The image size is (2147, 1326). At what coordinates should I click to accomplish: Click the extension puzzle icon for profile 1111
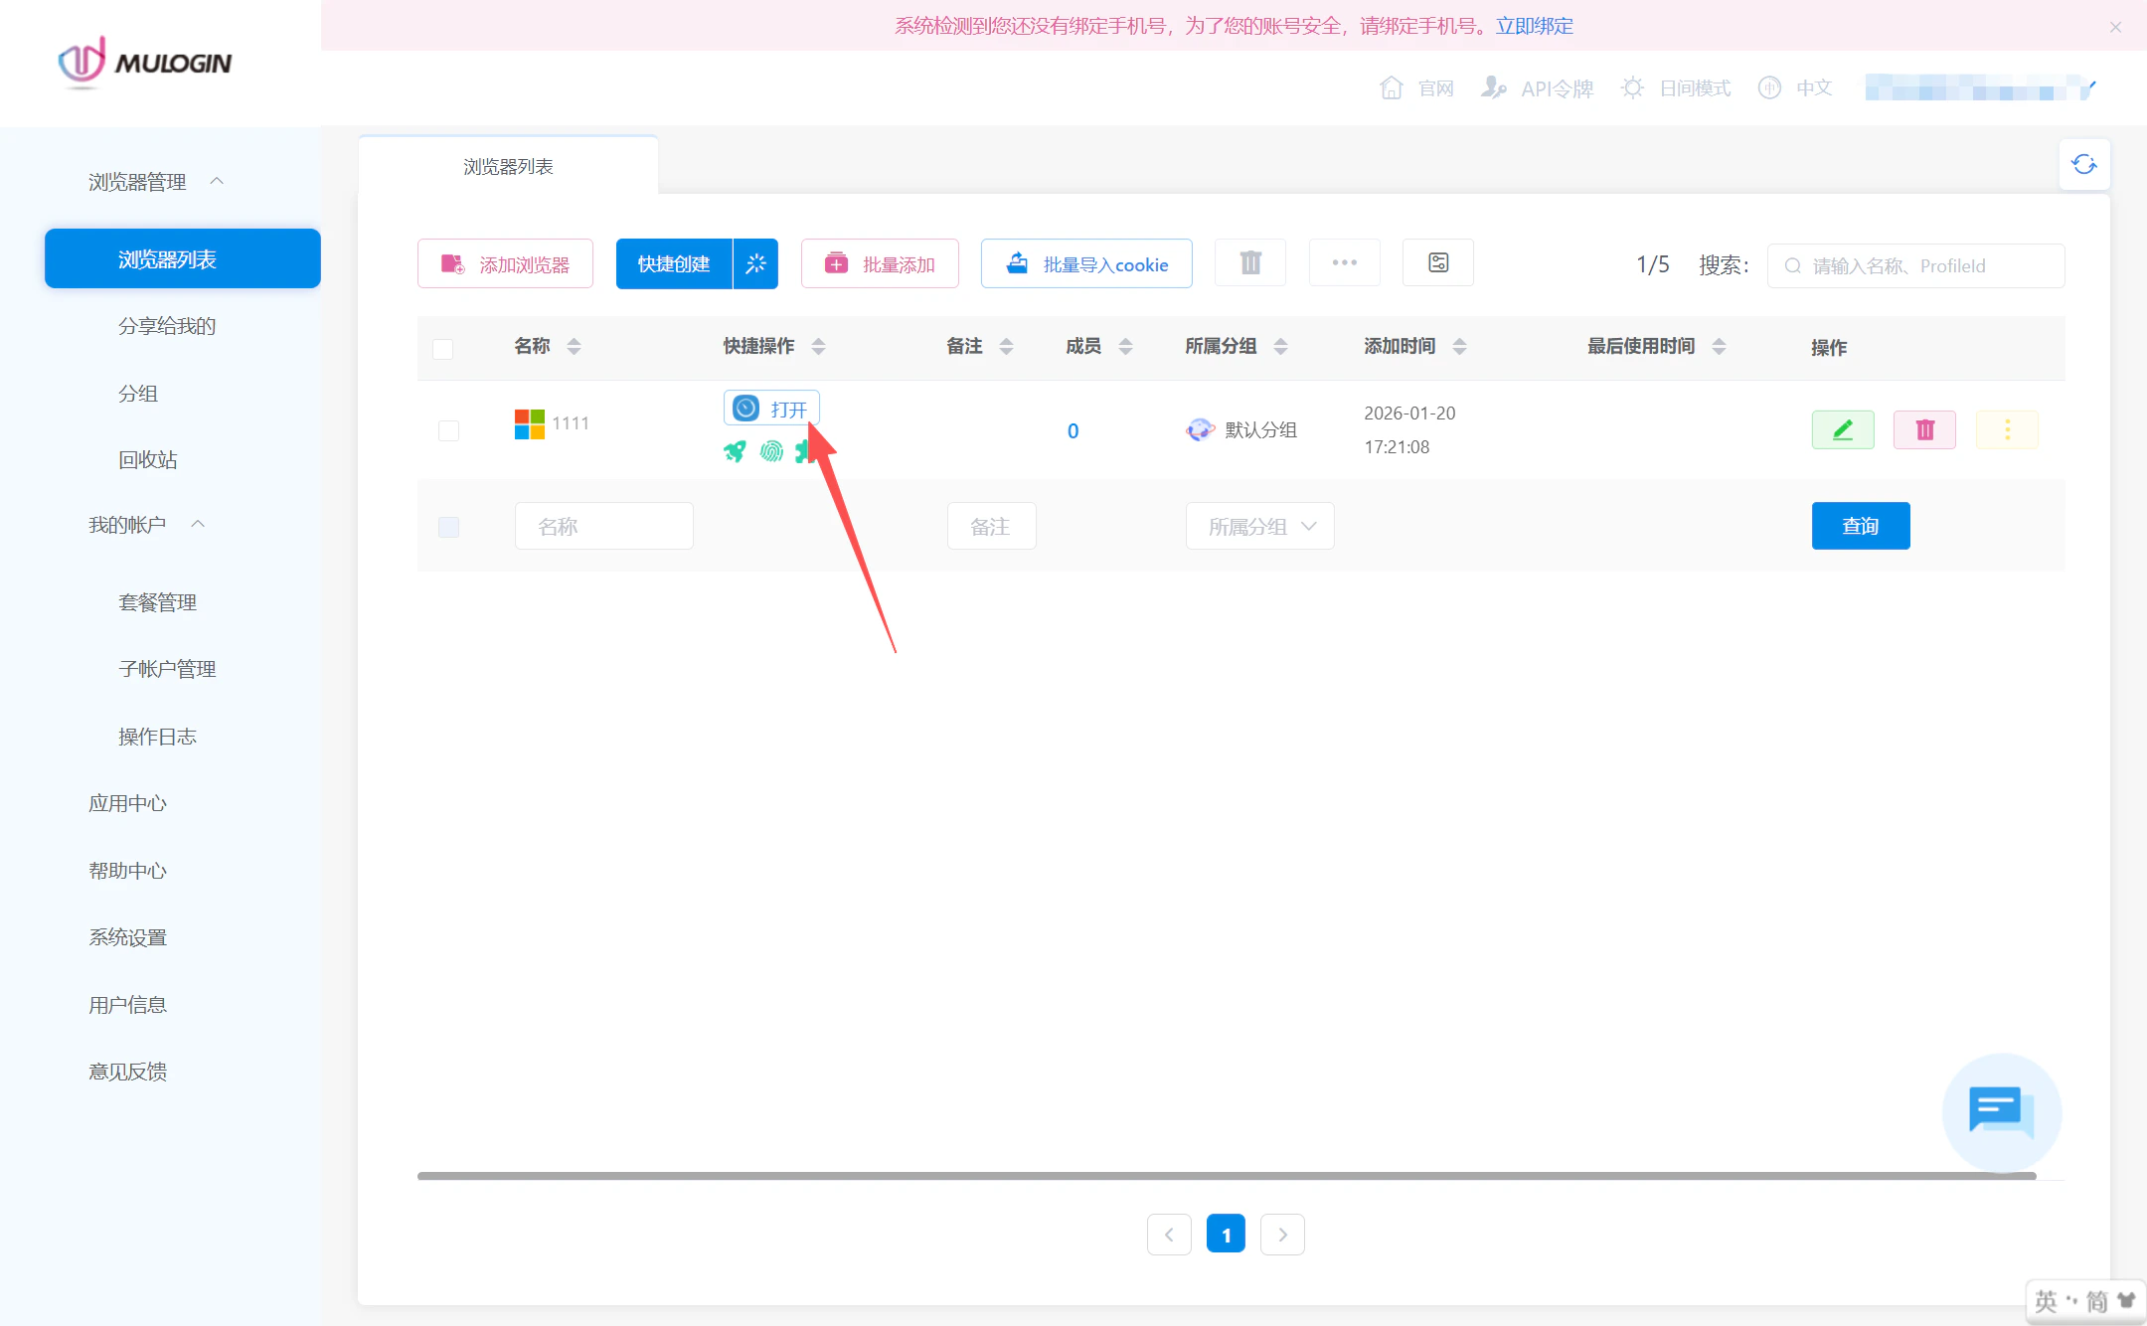pyautogui.click(x=805, y=451)
